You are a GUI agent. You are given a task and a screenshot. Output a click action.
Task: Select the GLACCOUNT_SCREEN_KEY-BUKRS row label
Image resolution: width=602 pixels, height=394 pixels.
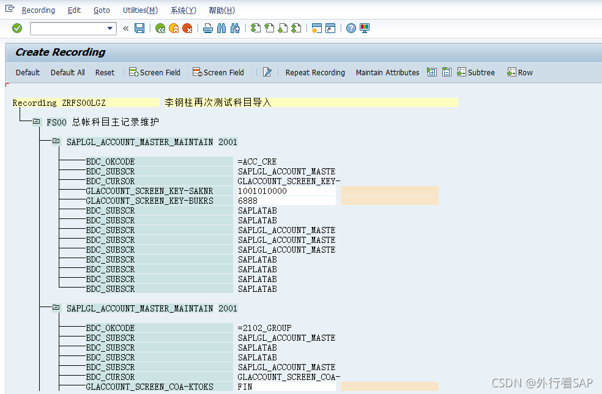pos(149,201)
